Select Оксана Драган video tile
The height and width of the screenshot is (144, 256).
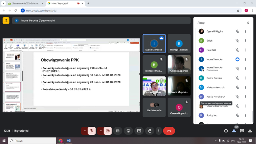point(179,65)
